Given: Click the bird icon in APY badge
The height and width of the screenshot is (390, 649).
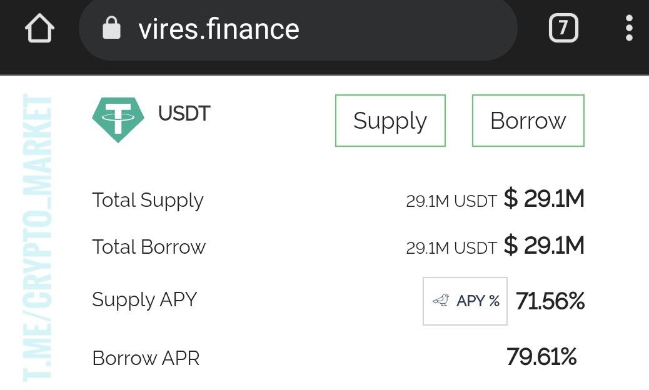Looking at the screenshot, I should point(441,301).
